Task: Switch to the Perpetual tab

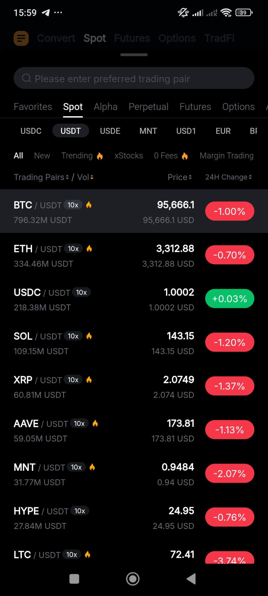Action: tap(149, 107)
